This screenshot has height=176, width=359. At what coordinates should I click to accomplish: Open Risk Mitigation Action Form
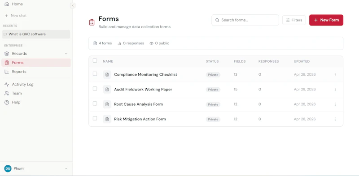click(140, 119)
